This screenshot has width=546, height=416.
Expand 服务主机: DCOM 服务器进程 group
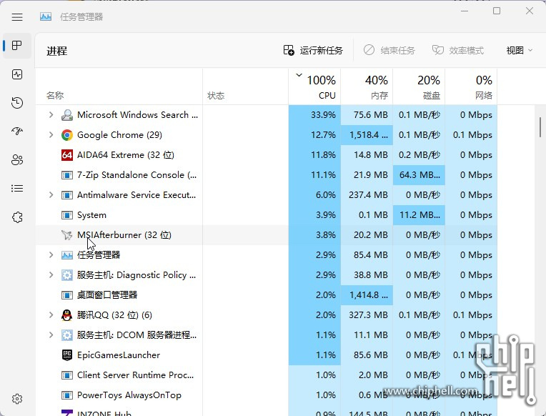pyautogui.click(x=51, y=335)
